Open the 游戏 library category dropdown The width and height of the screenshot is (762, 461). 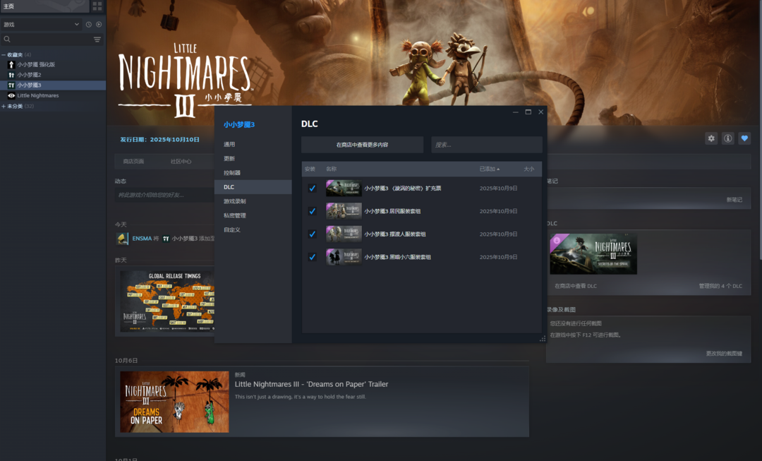(41, 24)
